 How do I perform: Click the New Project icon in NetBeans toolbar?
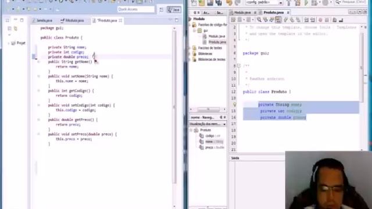tap(202, 2)
